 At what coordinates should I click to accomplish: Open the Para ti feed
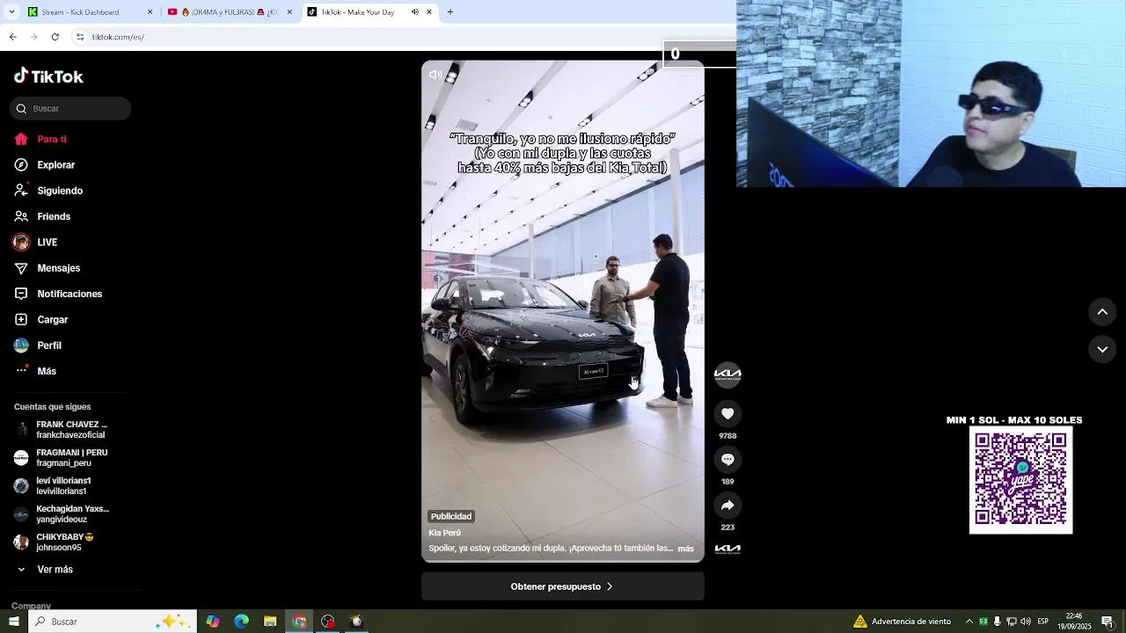pyautogui.click(x=52, y=139)
